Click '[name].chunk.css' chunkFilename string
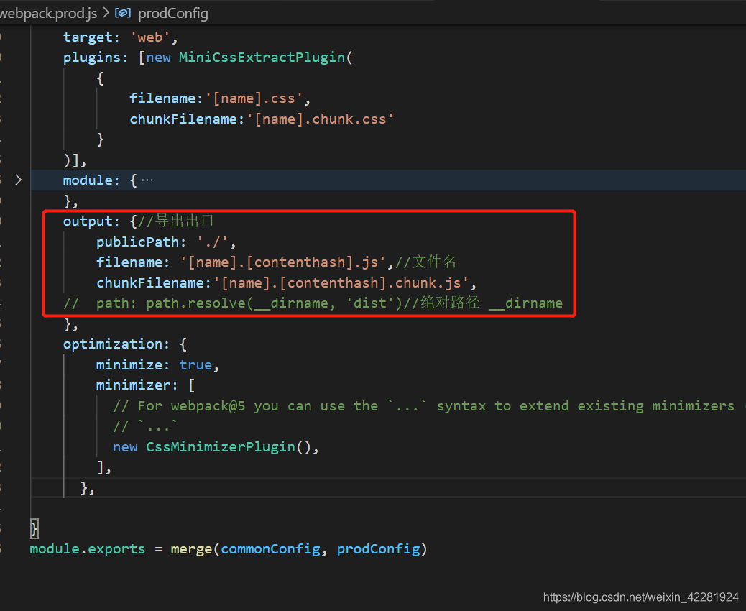This screenshot has height=611, width=746. [321, 119]
